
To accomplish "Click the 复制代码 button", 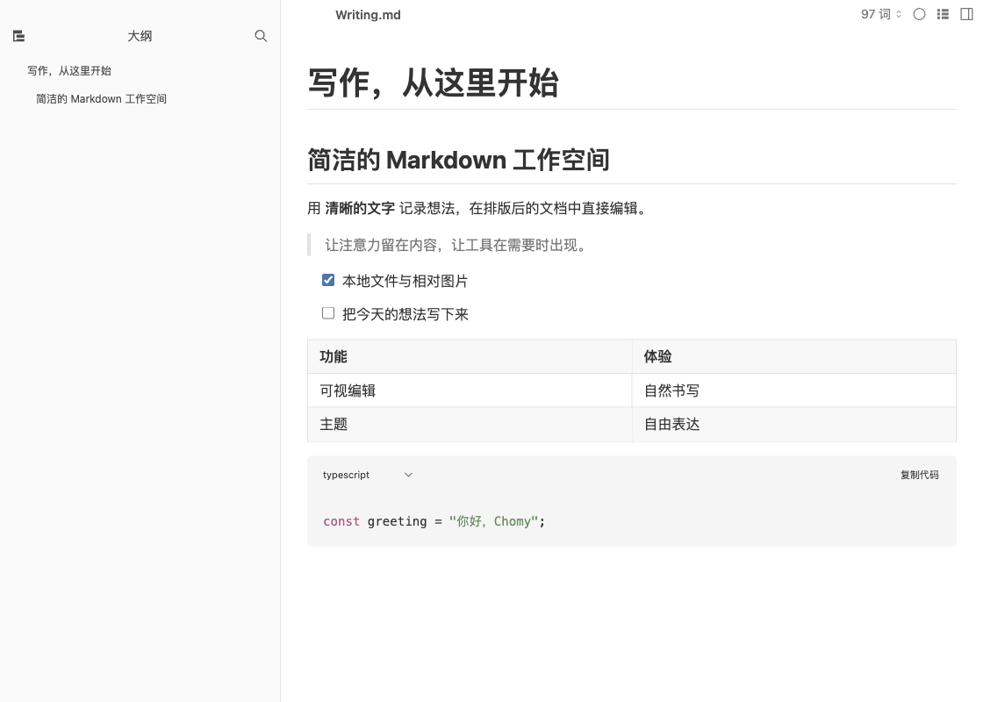I will click(920, 475).
